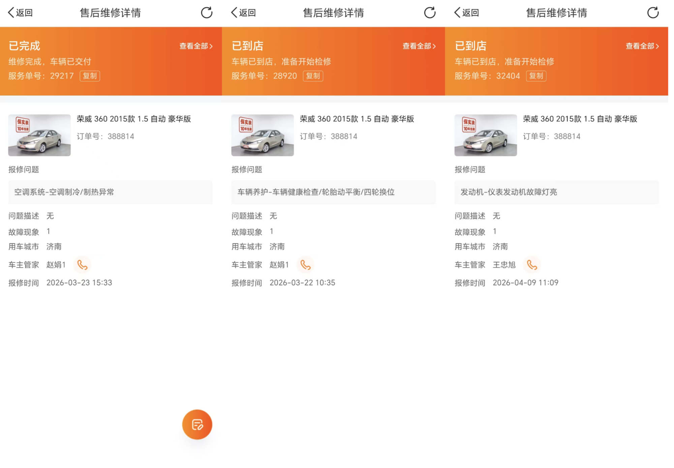674x468 pixels.
Task: Expand 查看全部 on order 28920
Action: [419, 46]
